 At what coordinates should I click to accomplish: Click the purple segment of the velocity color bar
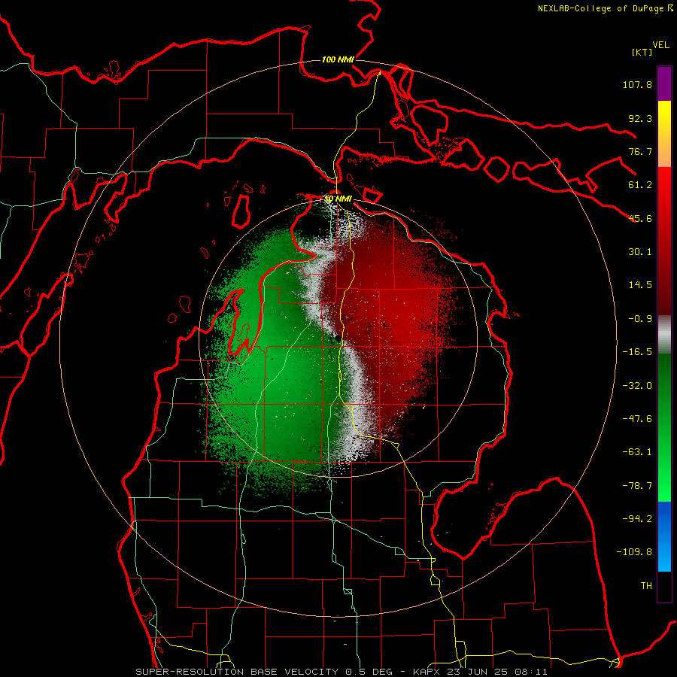(664, 83)
